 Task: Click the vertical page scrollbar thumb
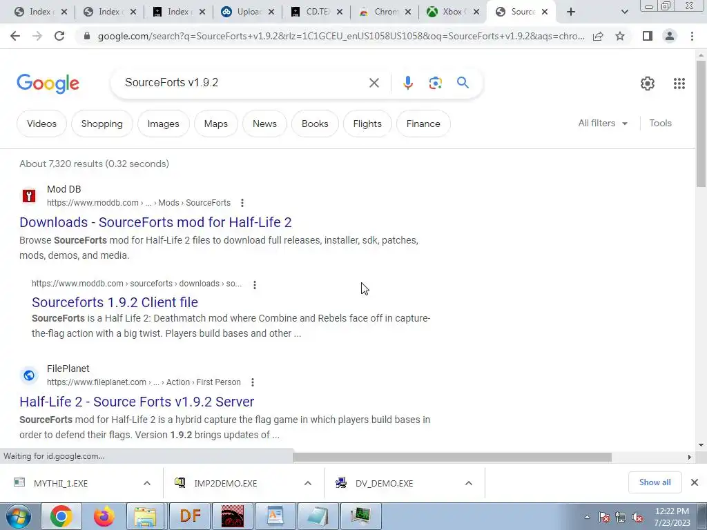(701, 123)
